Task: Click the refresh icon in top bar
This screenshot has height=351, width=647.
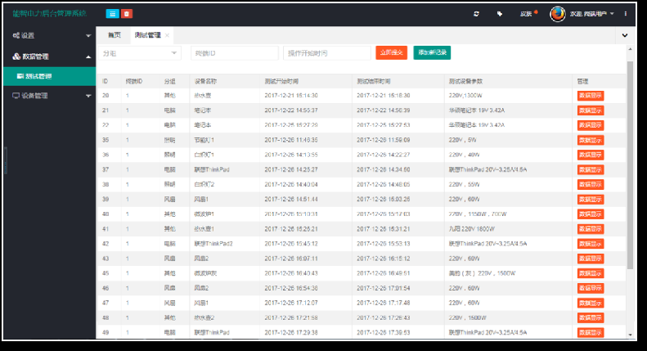Action: point(476,14)
